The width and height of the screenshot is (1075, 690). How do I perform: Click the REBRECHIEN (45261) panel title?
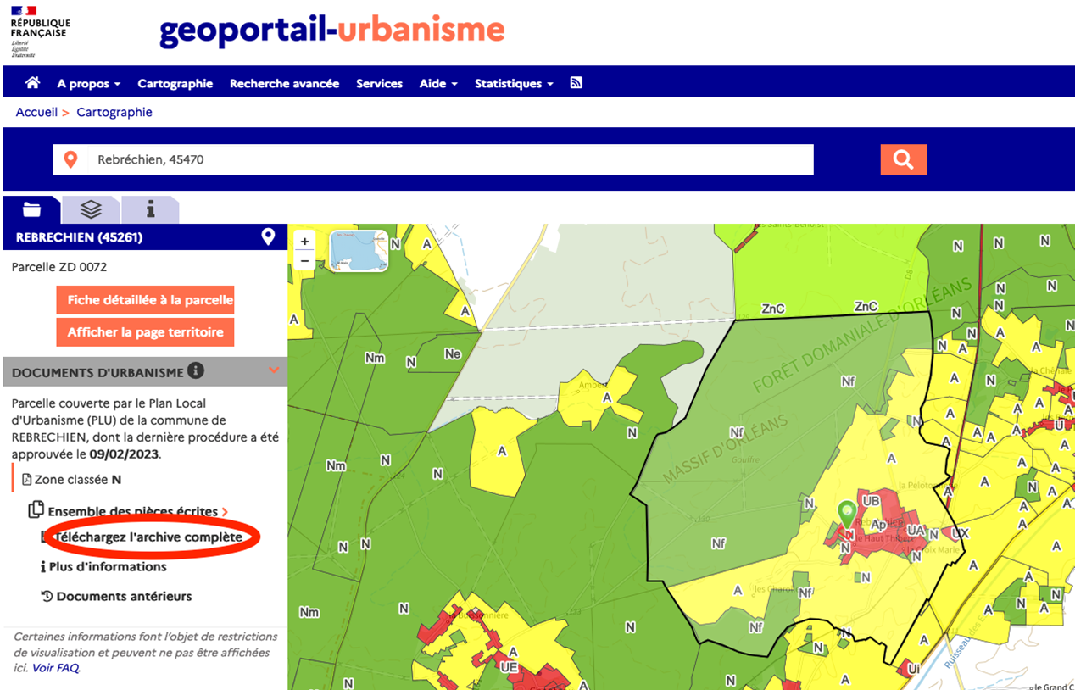[x=80, y=237]
